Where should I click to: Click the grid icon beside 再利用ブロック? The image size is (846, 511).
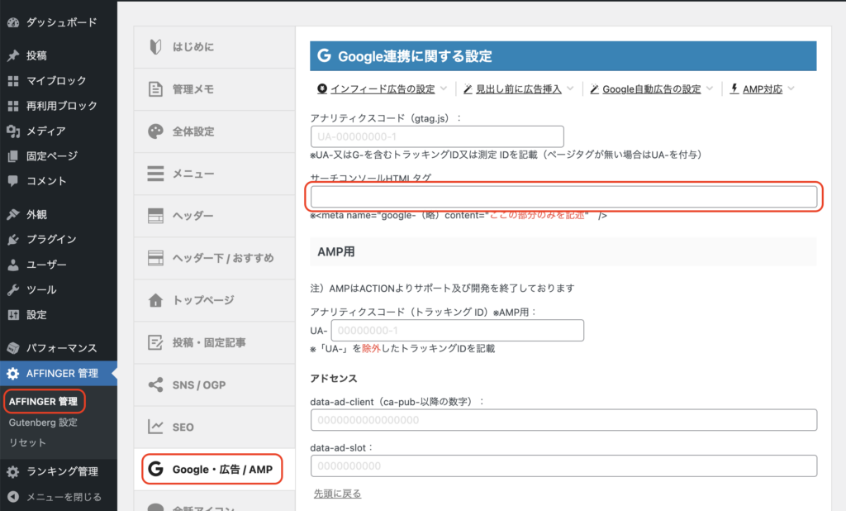tap(13, 106)
